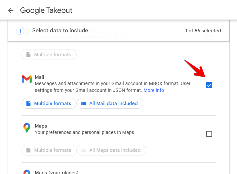Click the list icon in All Mail data included
The width and height of the screenshot is (237, 174).
tap(83, 103)
